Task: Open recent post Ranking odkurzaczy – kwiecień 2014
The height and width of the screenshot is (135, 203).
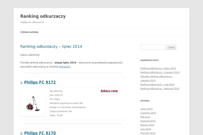Action: click(x=160, y=88)
